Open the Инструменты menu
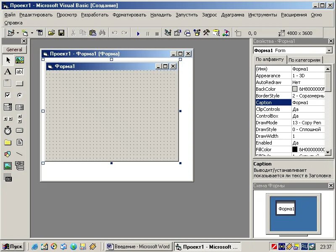Image resolution: width=336 pixels, height=252 pixels. click(x=262, y=15)
